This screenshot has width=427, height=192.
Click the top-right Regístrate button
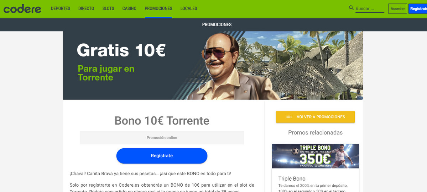click(x=418, y=9)
